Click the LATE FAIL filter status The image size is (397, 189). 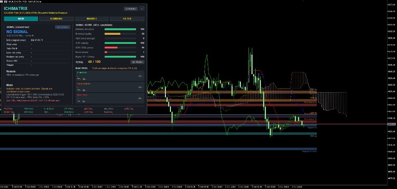(129, 109)
